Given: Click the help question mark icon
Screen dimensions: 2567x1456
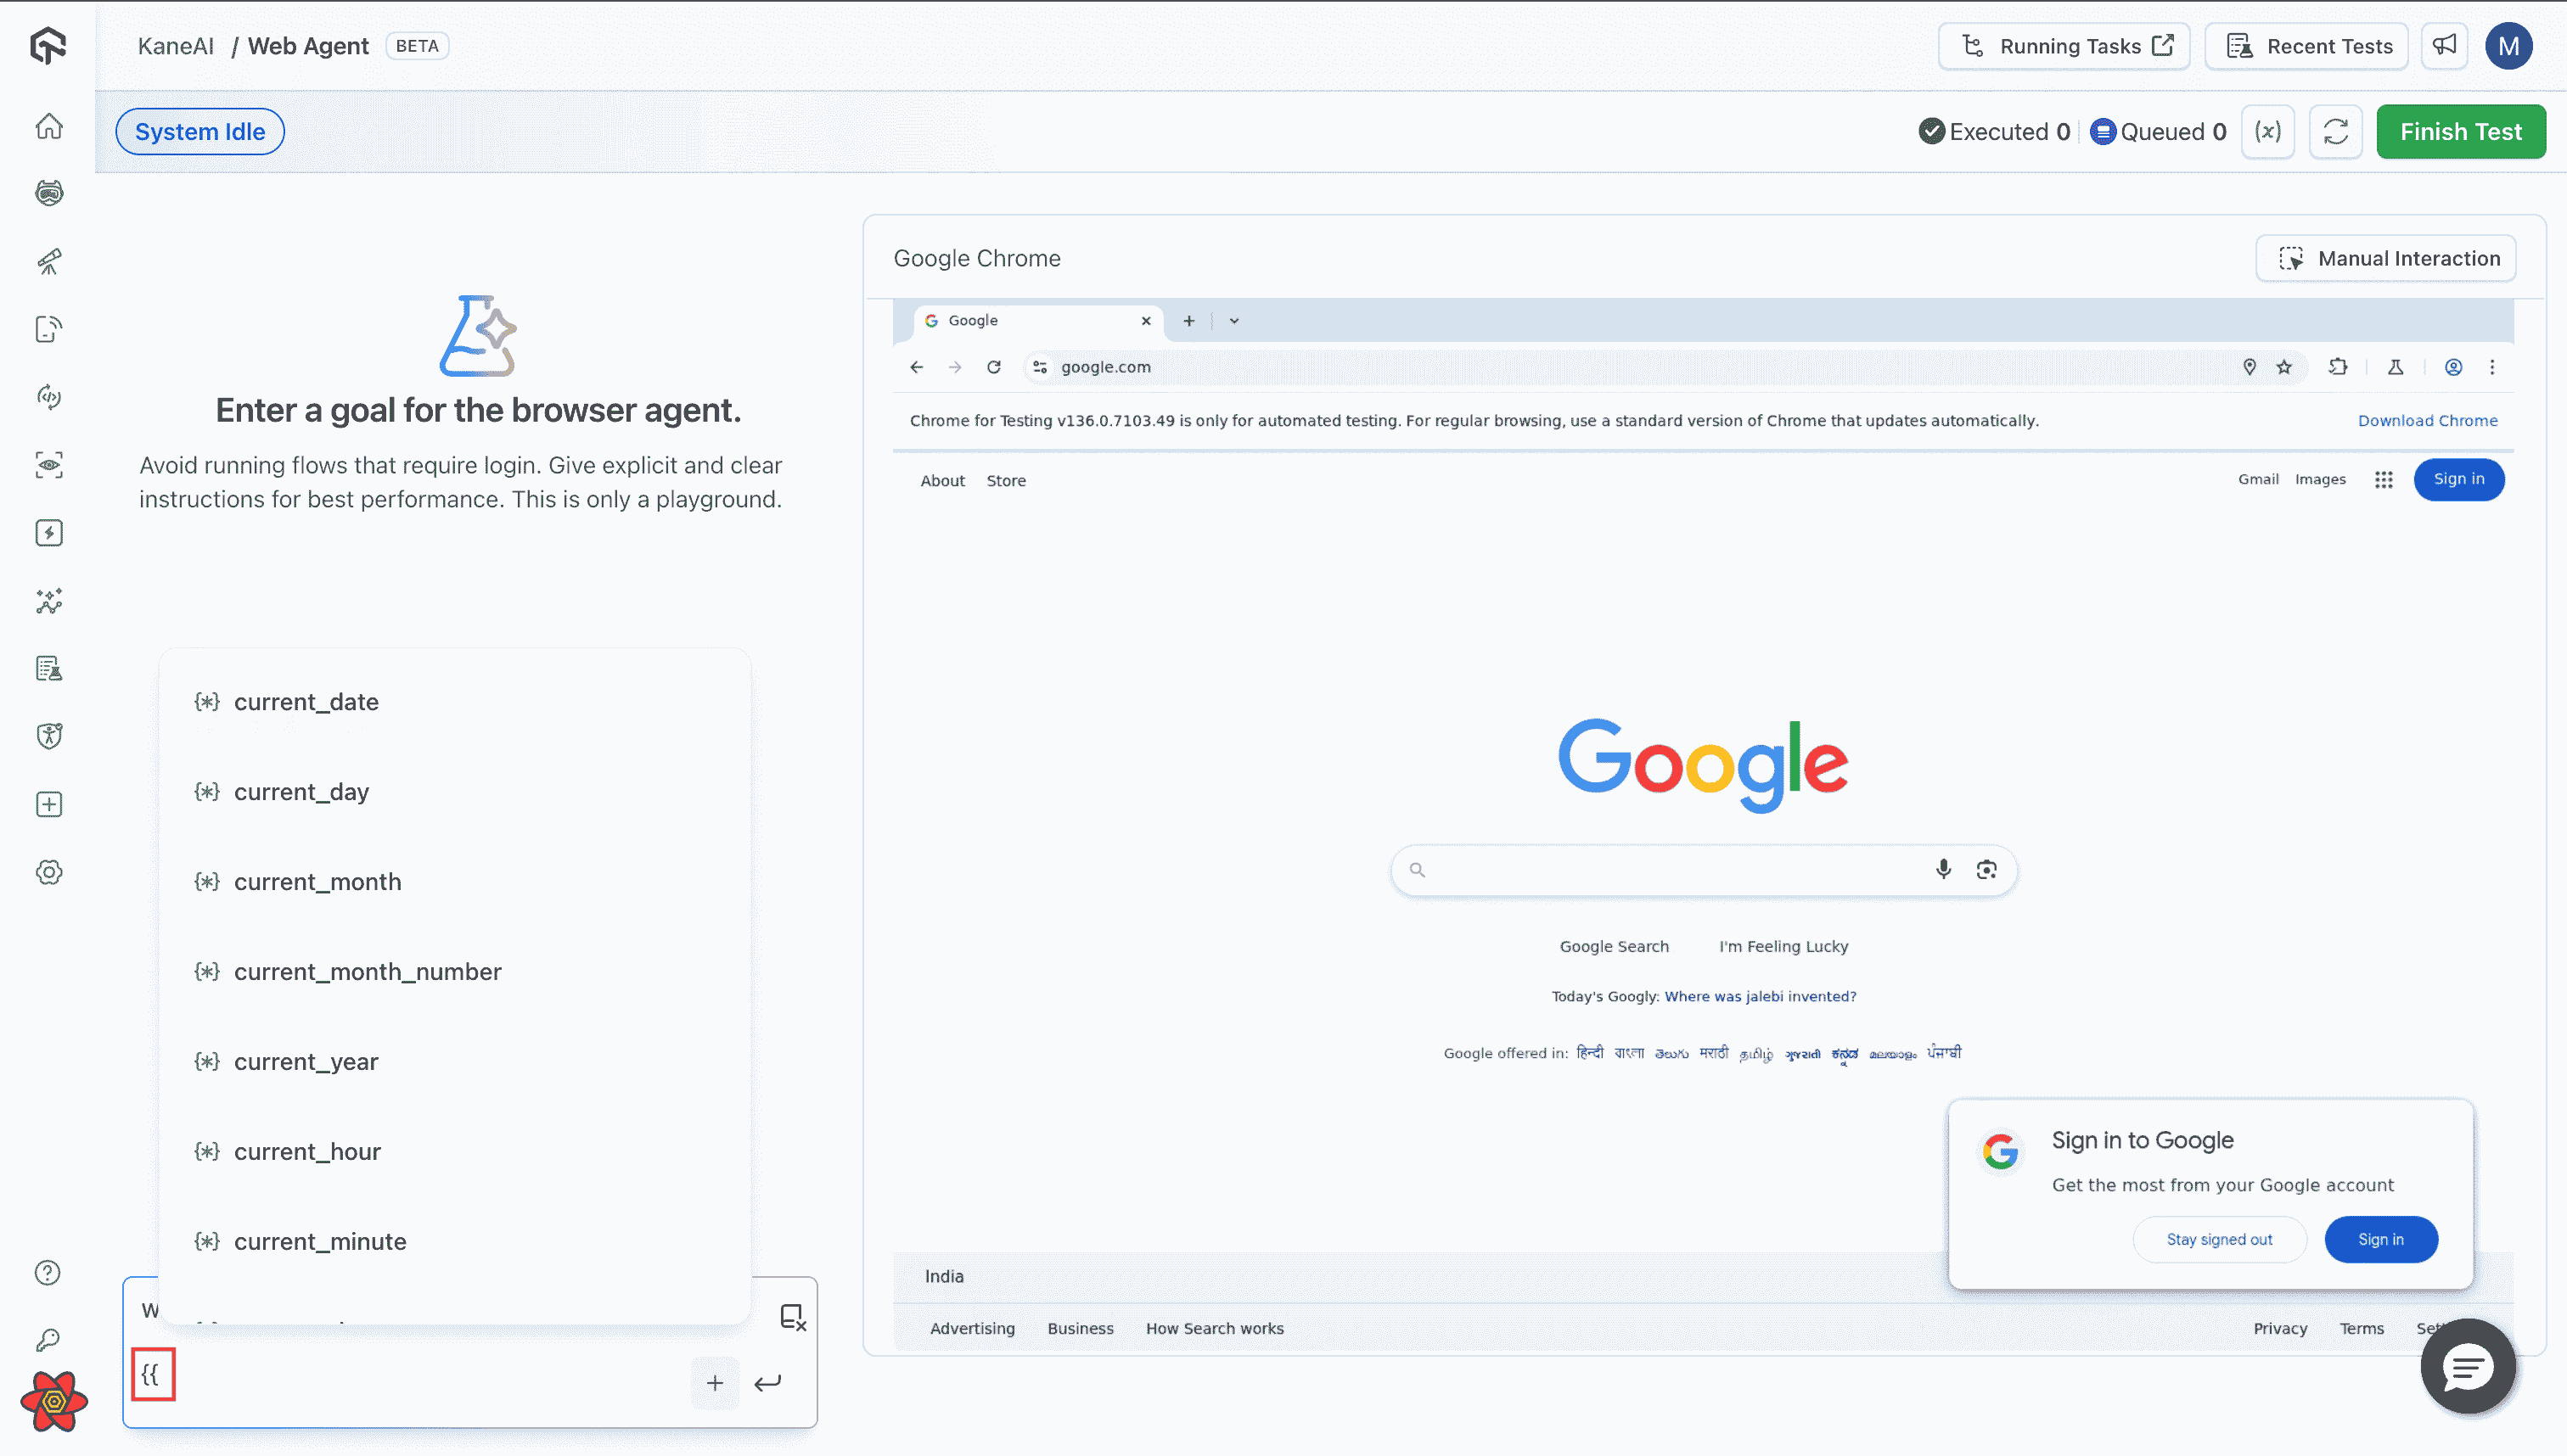Looking at the screenshot, I should point(48,1272).
